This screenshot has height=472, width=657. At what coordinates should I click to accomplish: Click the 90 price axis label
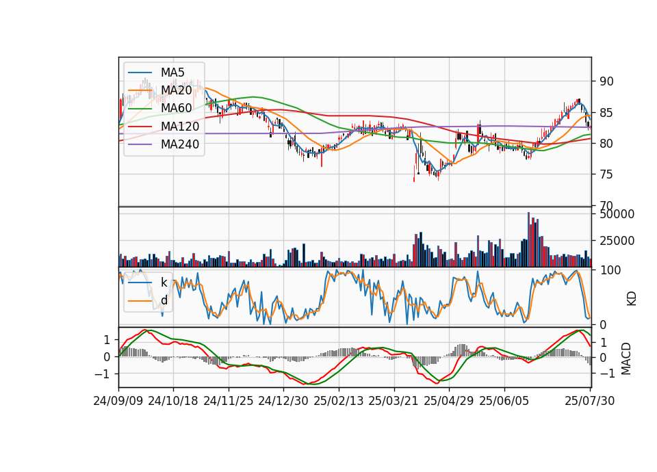(606, 81)
